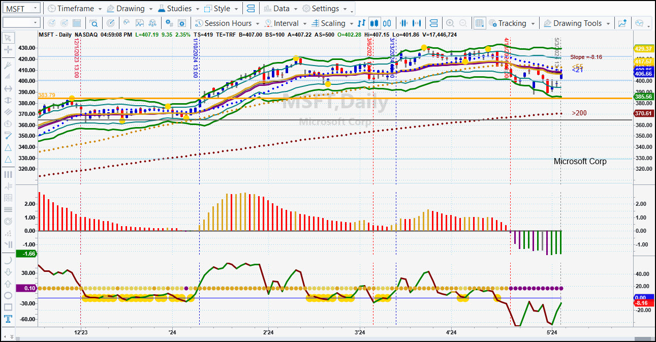Screen dimensions: 656x342
Task: Open the Interval dropdown
Action: point(286,23)
